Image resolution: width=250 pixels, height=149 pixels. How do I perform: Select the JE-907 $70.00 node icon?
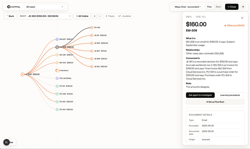[92, 51]
